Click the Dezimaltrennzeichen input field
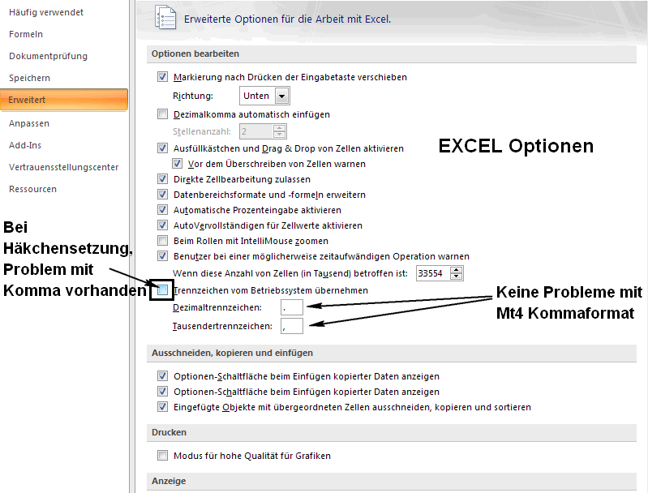This screenshot has height=493, width=648. pyautogui.click(x=292, y=307)
